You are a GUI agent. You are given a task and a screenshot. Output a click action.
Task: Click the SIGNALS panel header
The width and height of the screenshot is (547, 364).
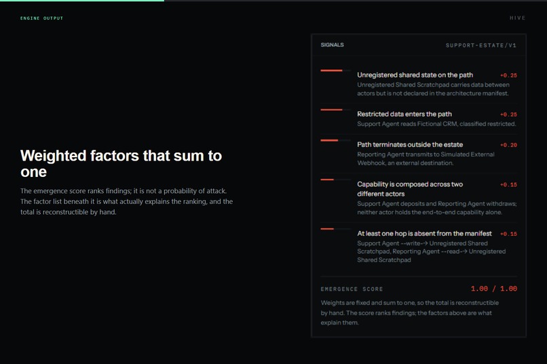click(x=332, y=45)
